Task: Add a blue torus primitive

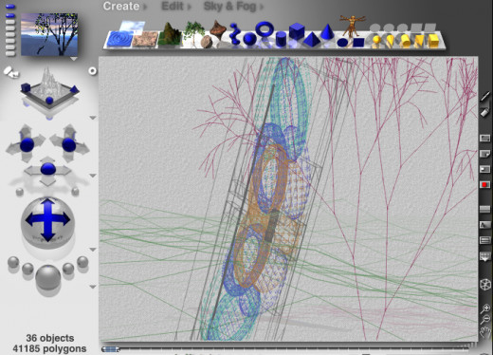Action: [264, 28]
